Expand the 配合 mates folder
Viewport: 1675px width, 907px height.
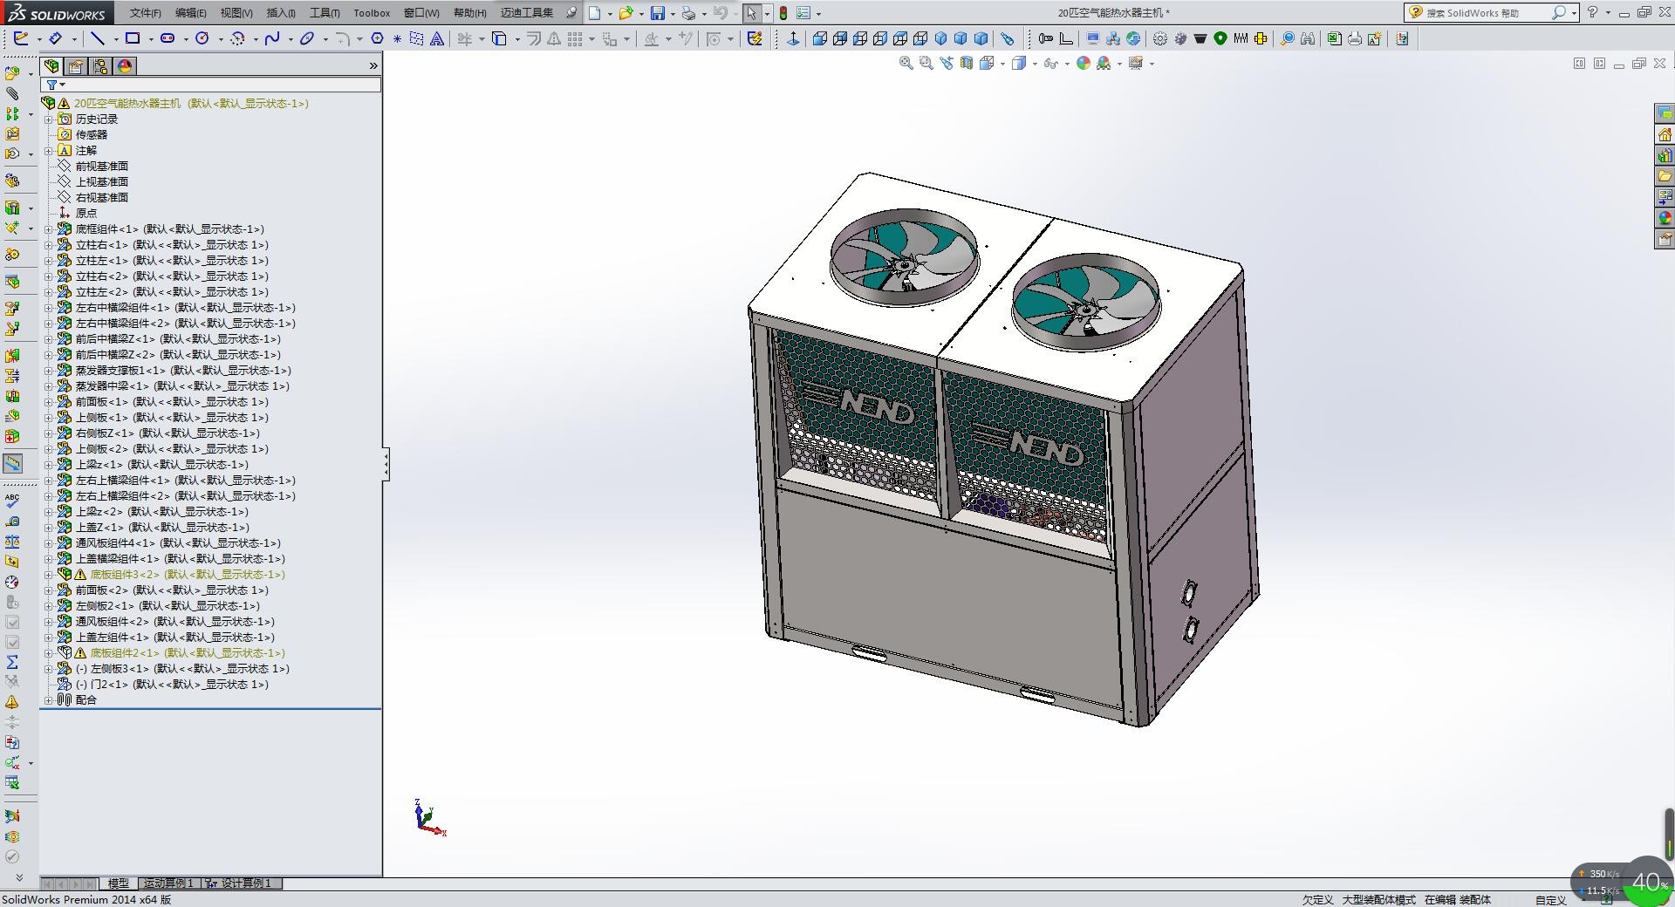(x=49, y=700)
